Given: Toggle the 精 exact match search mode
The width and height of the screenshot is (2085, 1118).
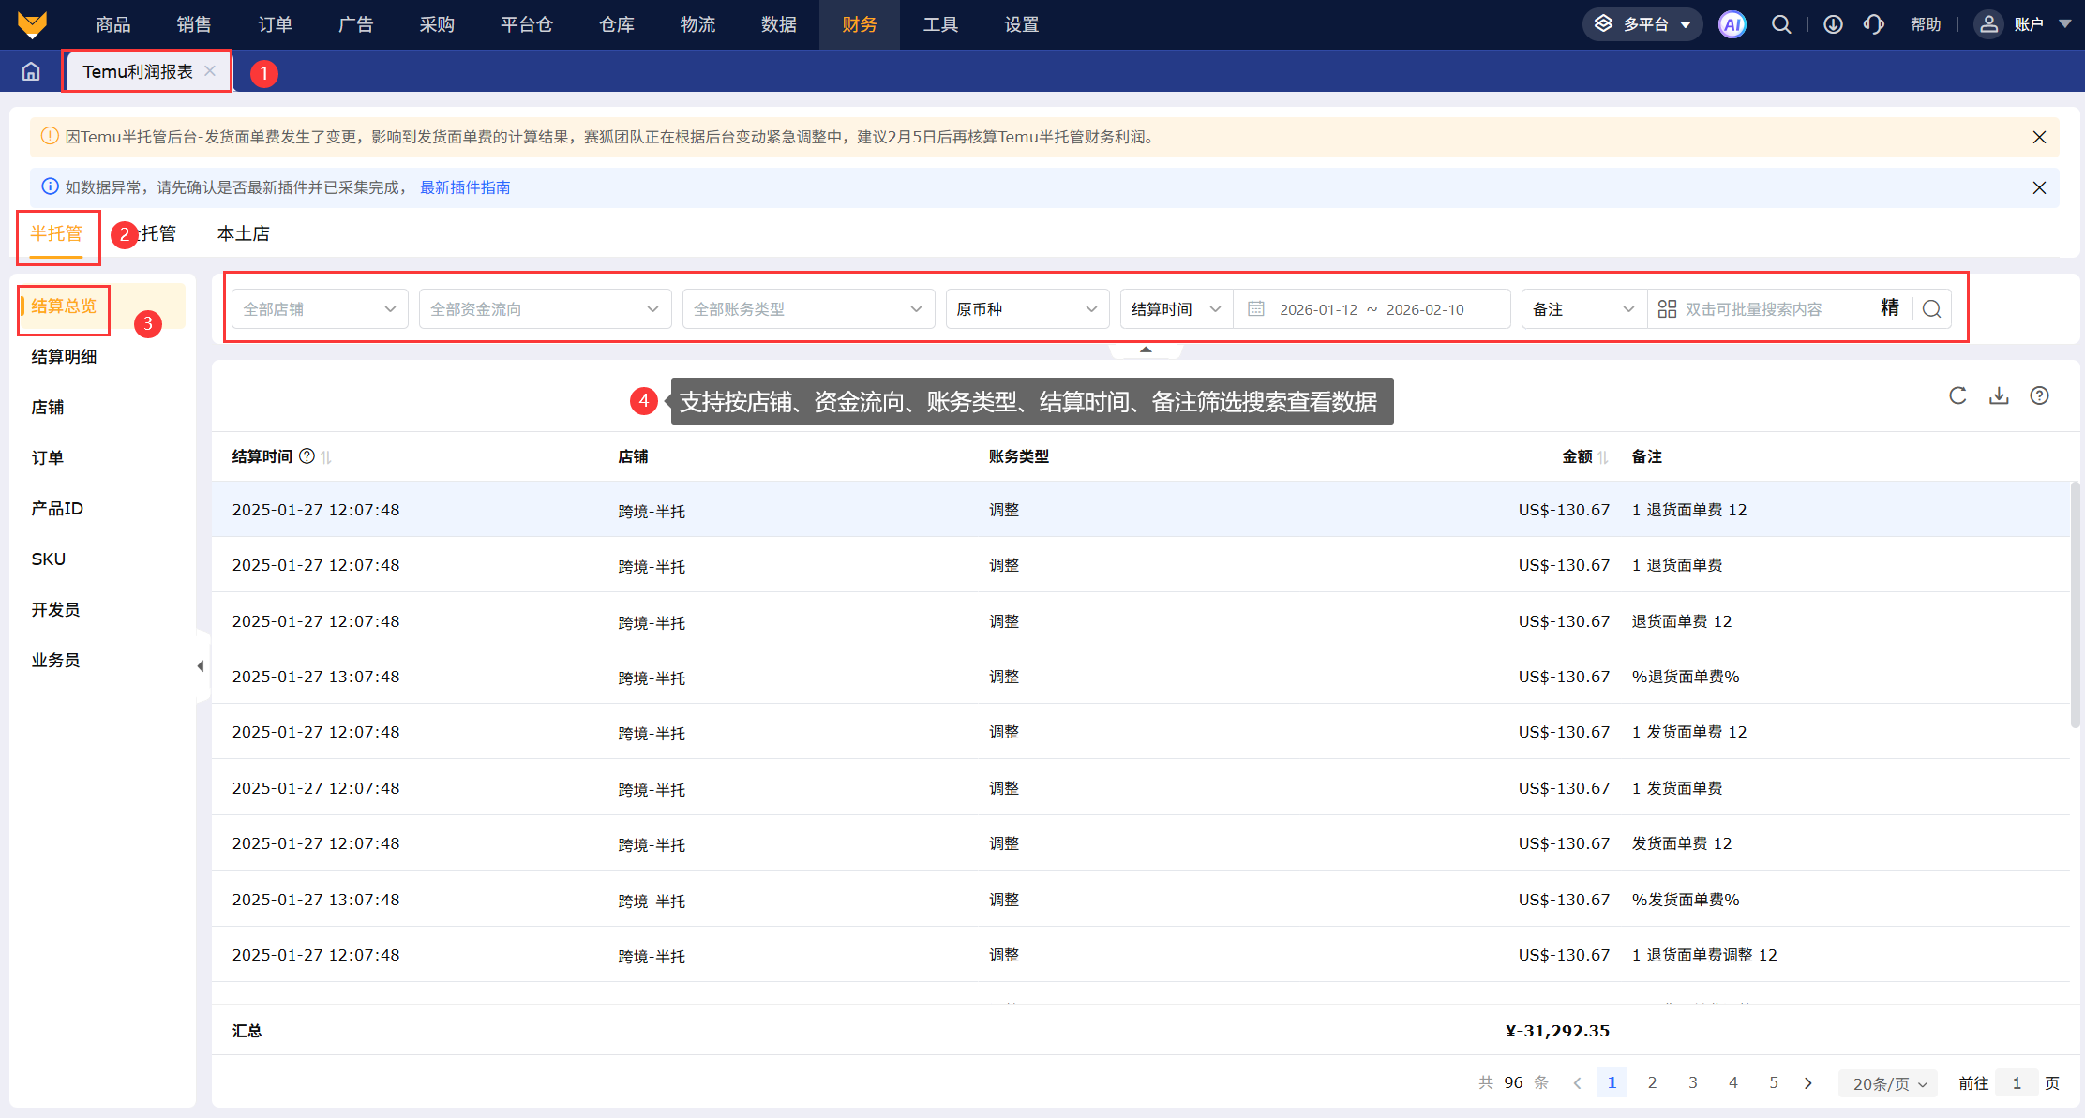Looking at the screenshot, I should point(1889,308).
